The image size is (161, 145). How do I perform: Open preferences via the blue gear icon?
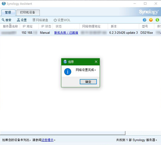point(144,20)
